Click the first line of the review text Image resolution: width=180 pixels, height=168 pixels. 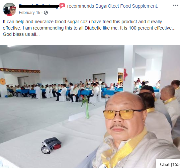pos(82,22)
